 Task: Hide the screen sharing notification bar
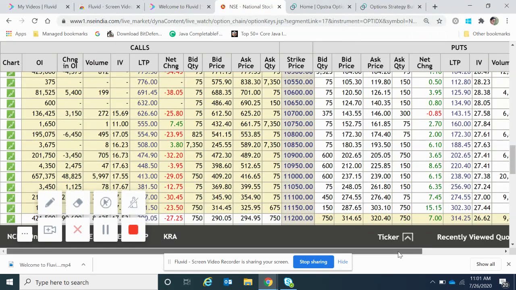pyautogui.click(x=343, y=262)
